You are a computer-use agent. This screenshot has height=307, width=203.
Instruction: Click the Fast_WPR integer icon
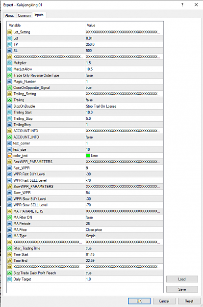coord(10,168)
